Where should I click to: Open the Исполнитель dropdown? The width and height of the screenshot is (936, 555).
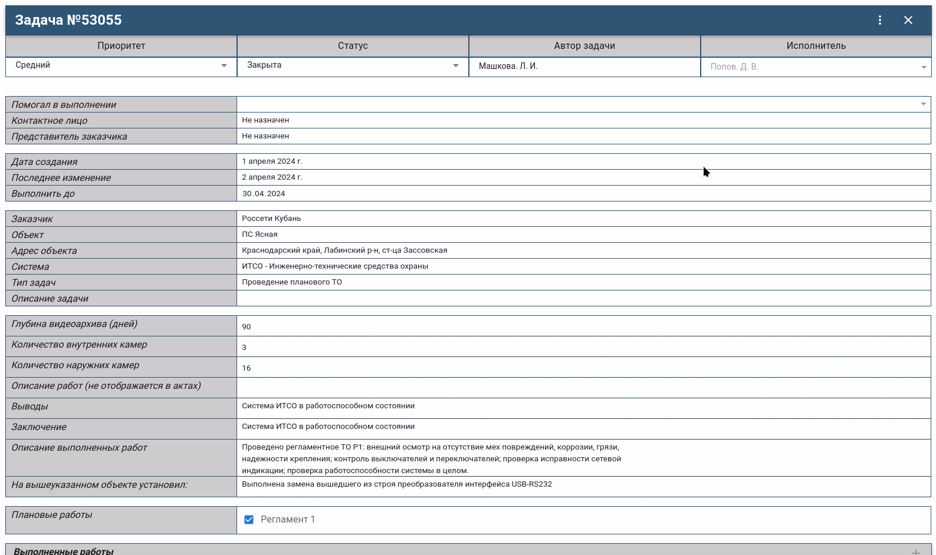(816, 67)
